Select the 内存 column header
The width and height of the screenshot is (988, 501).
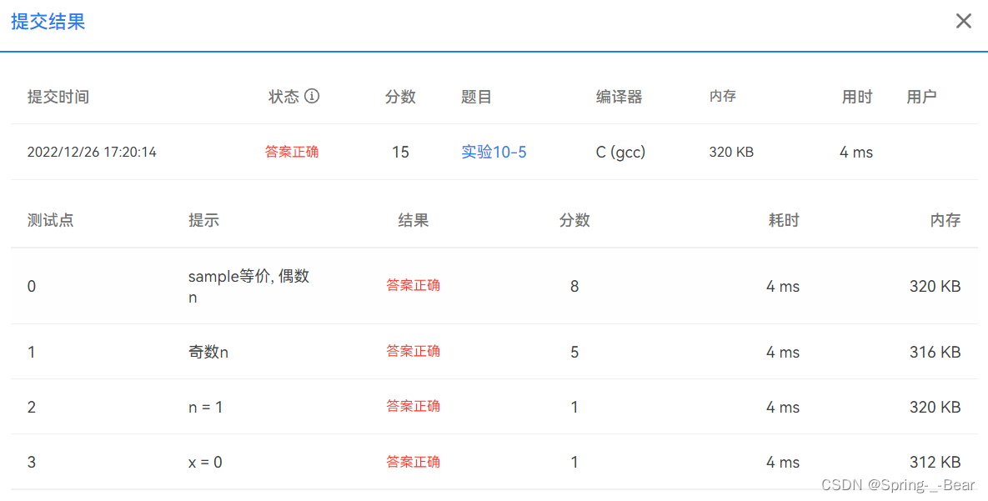(721, 96)
